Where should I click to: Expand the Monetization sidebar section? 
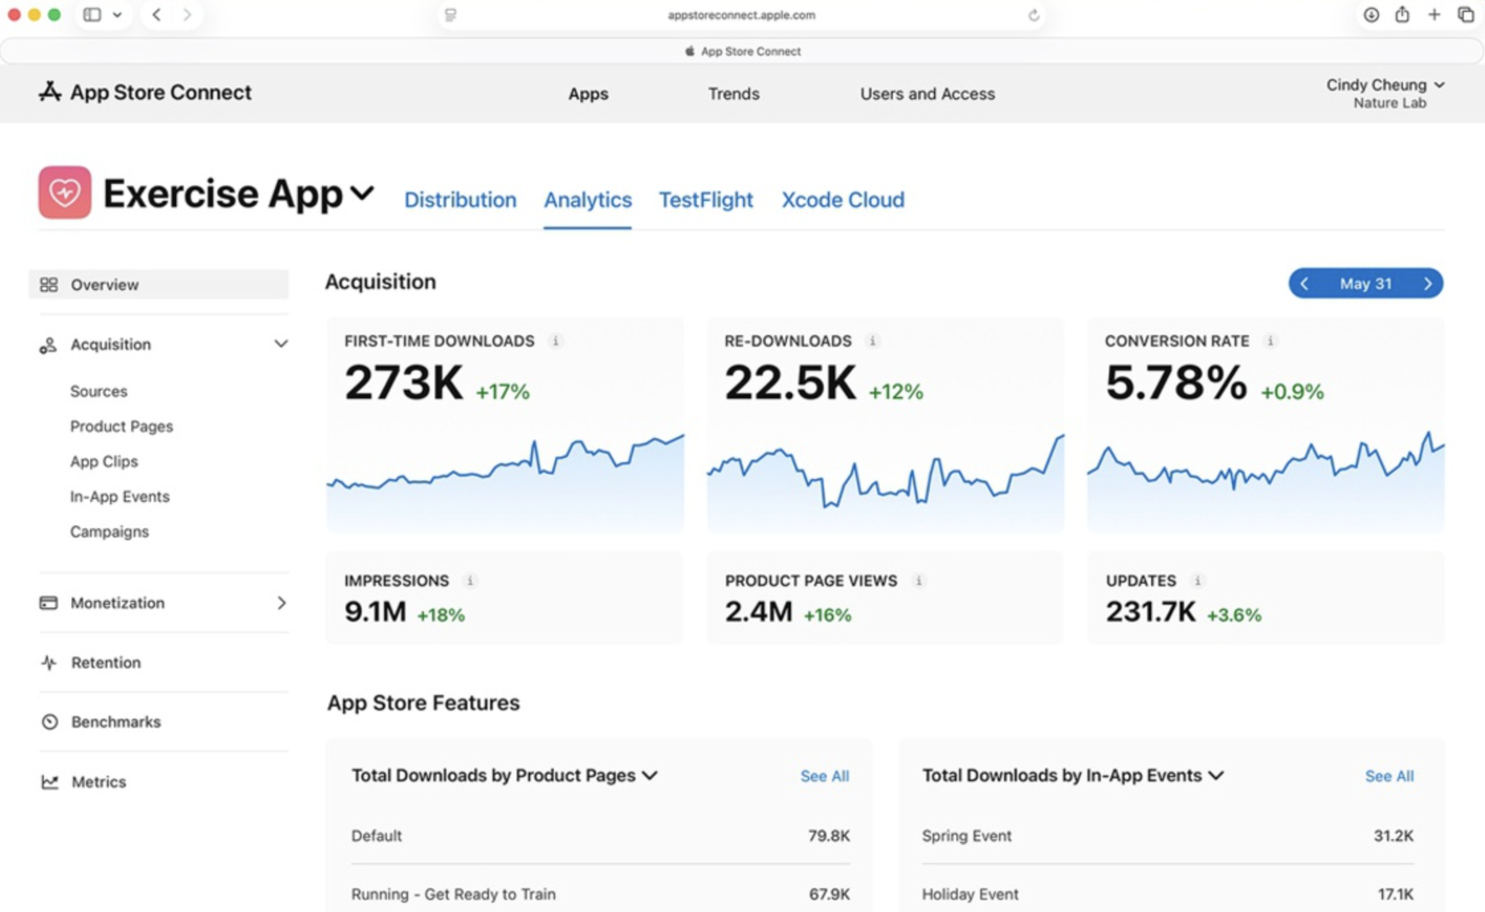click(x=281, y=603)
